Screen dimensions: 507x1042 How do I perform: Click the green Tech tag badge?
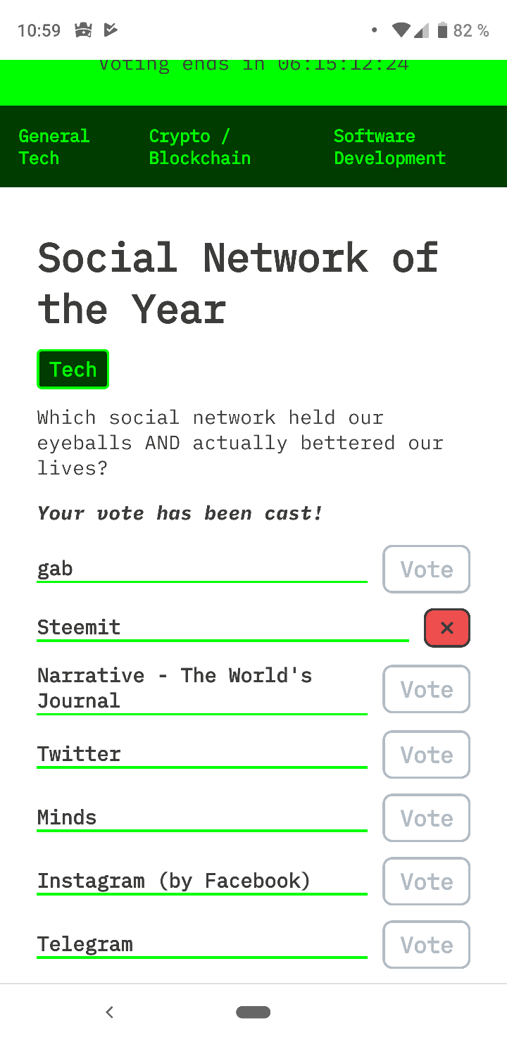[x=73, y=370]
